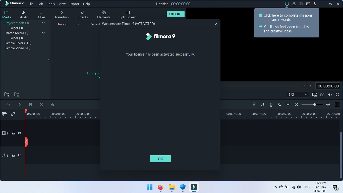Click OK in the license activation dialog
Viewport: 343px width, 193px height.
pyautogui.click(x=160, y=159)
